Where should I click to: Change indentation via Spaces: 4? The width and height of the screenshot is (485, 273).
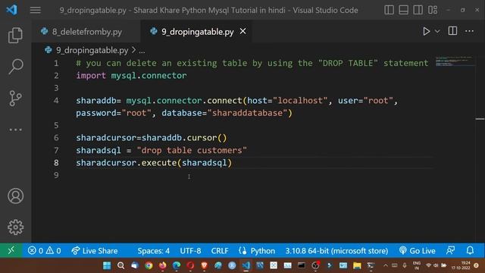point(153,250)
